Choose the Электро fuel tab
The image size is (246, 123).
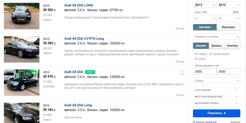[232, 46]
